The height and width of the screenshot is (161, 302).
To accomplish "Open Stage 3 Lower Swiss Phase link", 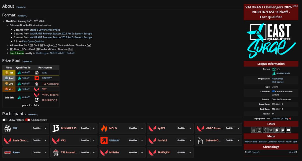I will pos(45,30).
